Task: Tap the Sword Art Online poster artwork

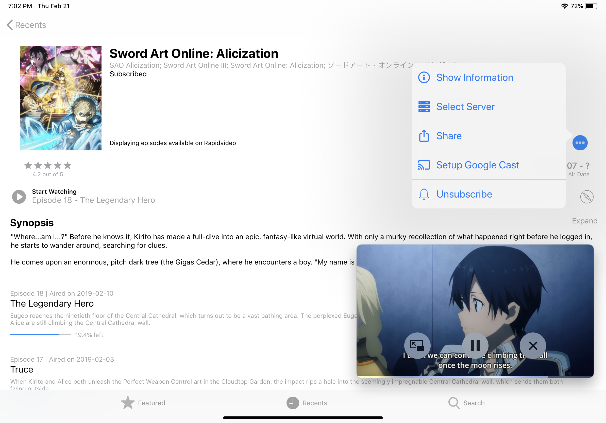Action: click(61, 98)
